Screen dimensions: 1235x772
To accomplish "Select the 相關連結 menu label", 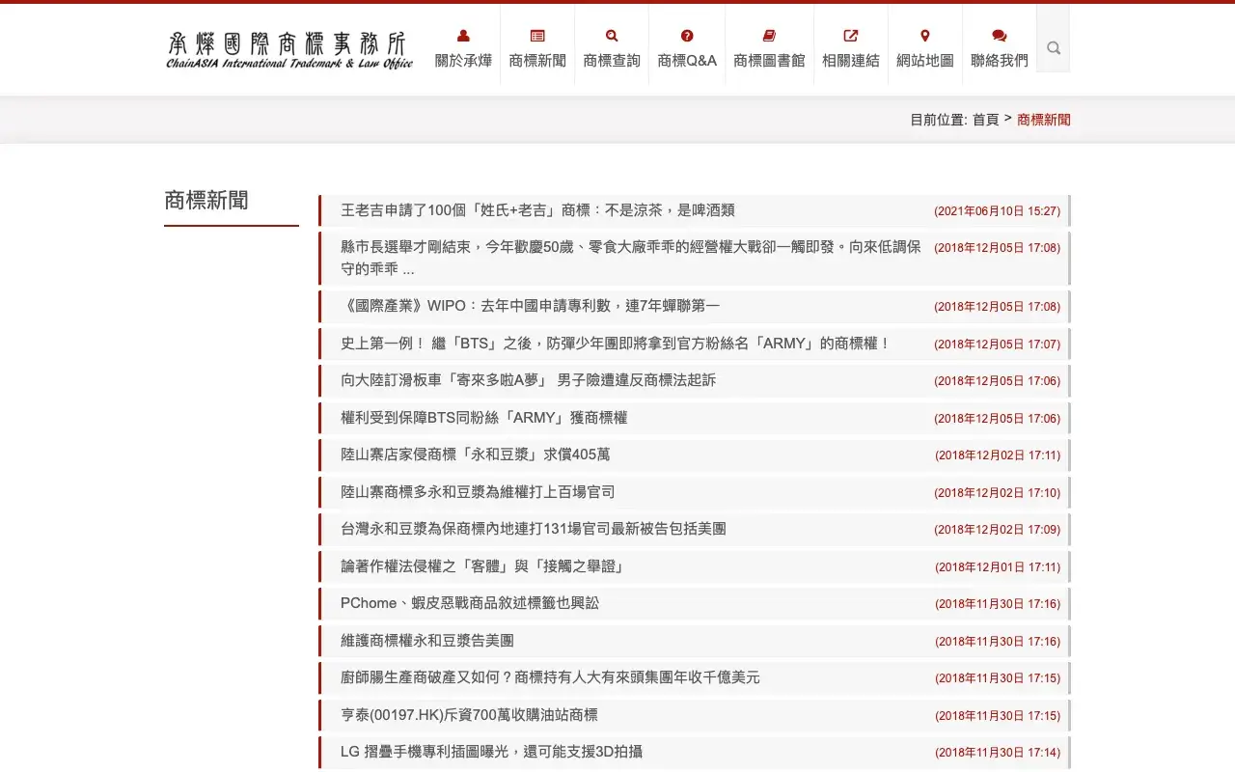I will tap(851, 61).
